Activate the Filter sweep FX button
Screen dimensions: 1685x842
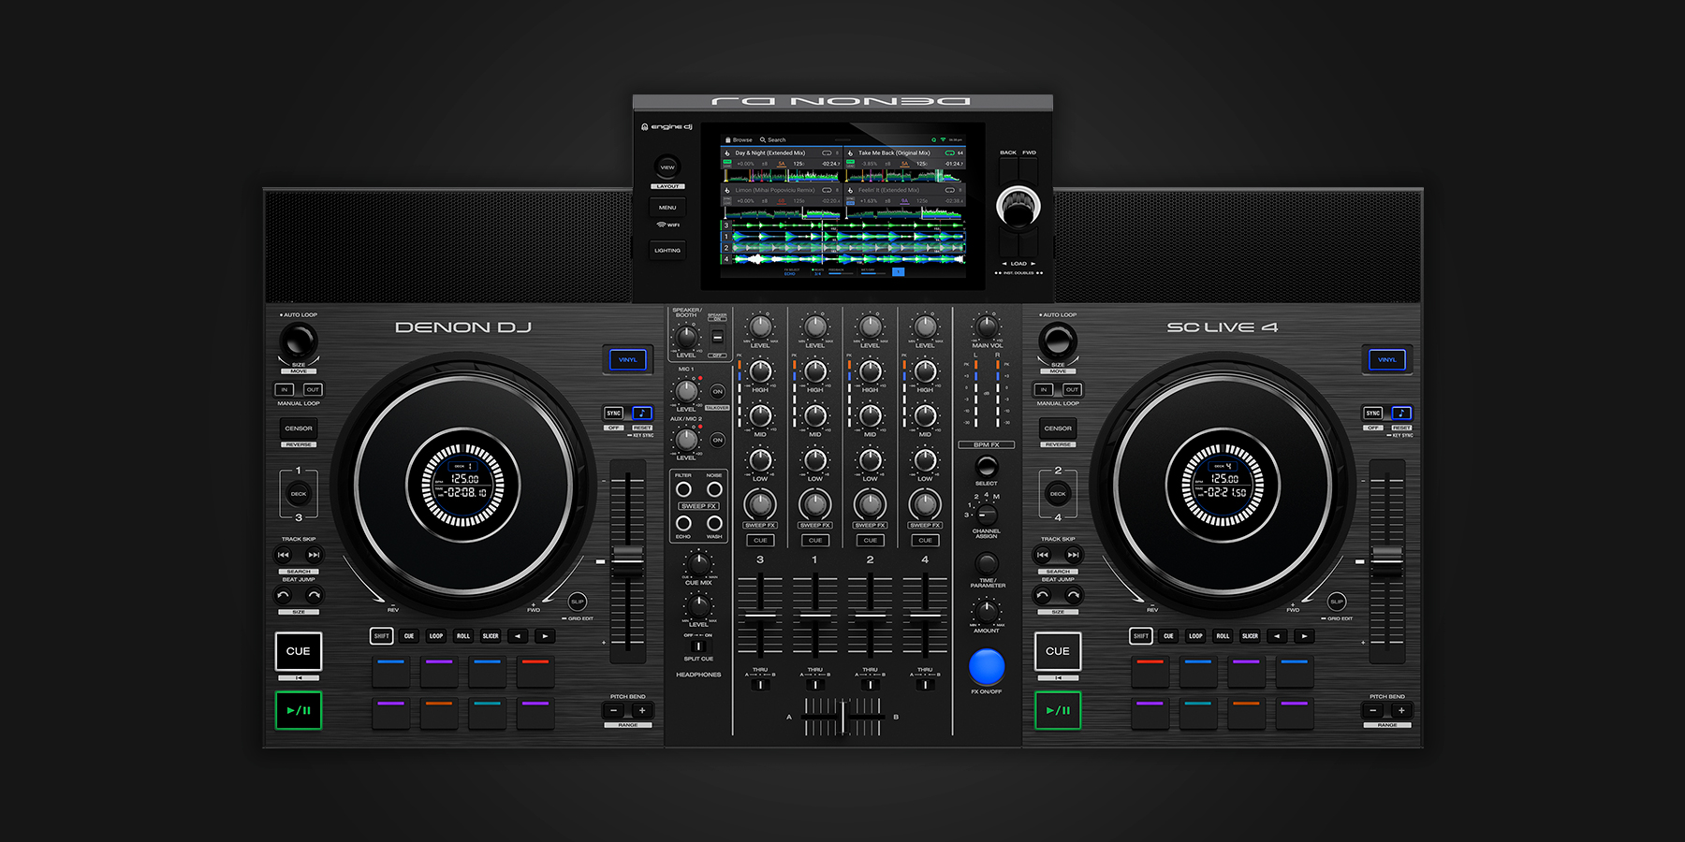pos(684,489)
